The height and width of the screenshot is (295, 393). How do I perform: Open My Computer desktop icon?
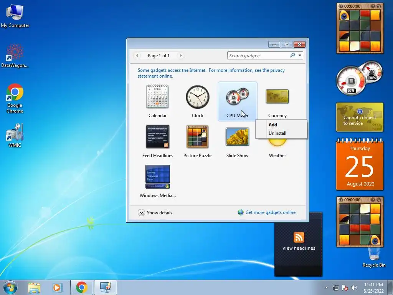pos(15,16)
